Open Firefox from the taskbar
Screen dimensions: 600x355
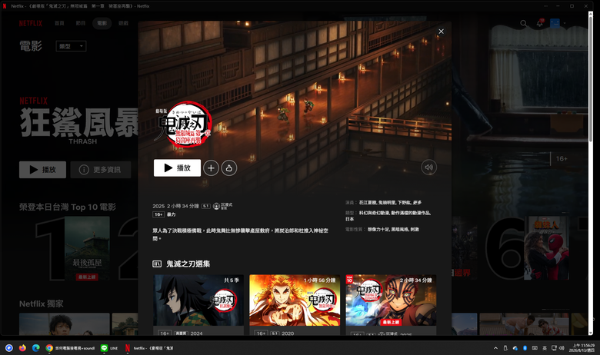pyautogui.click(x=22, y=348)
